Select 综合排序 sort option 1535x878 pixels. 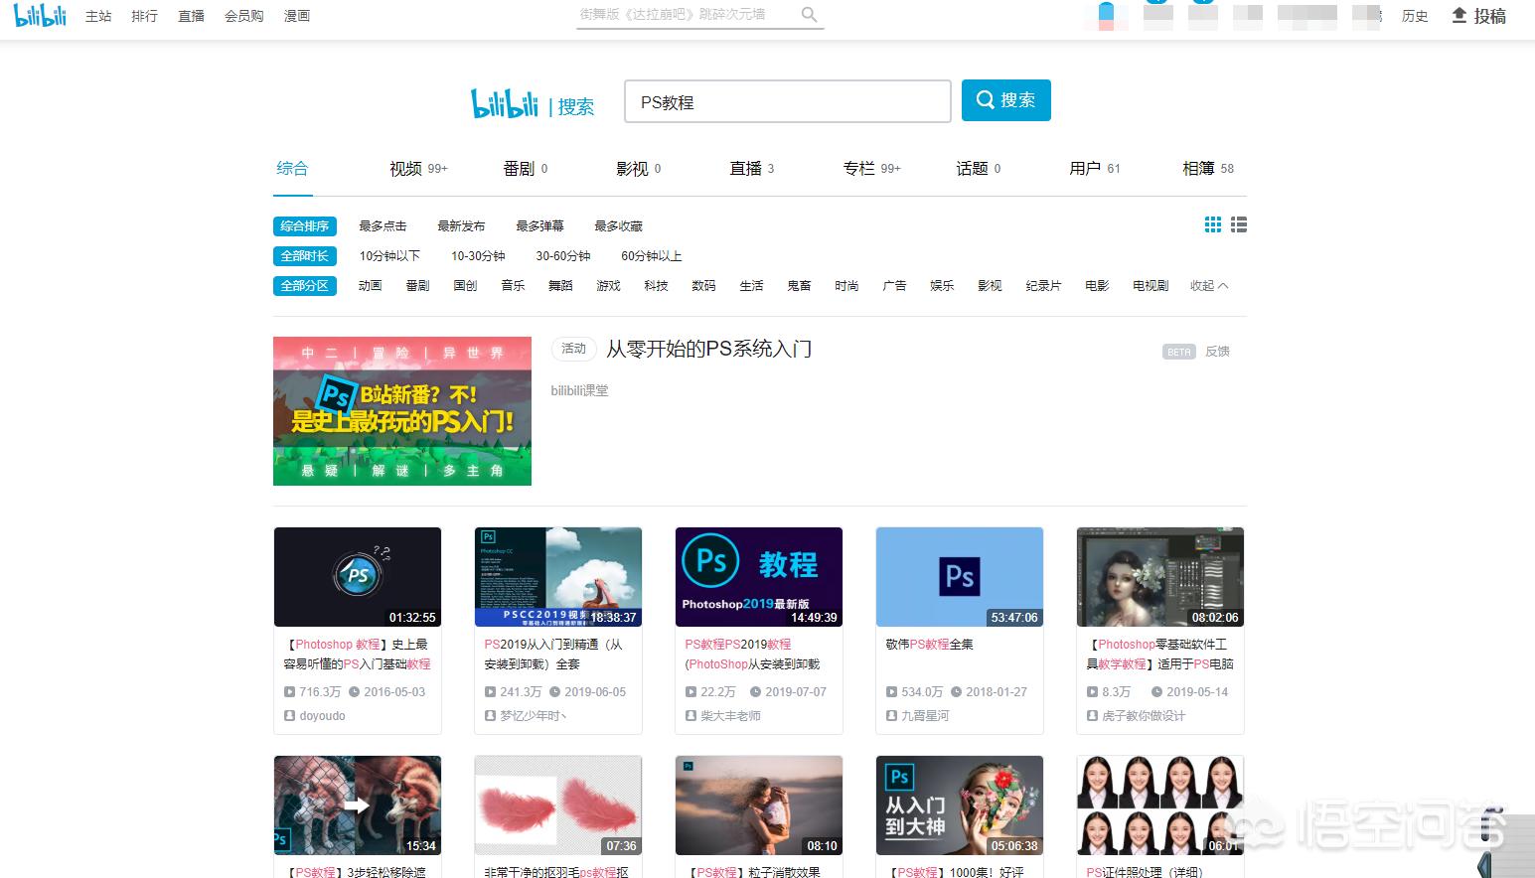tap(304, 226)
